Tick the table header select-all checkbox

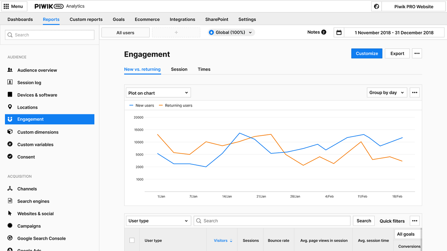point(132,240)
